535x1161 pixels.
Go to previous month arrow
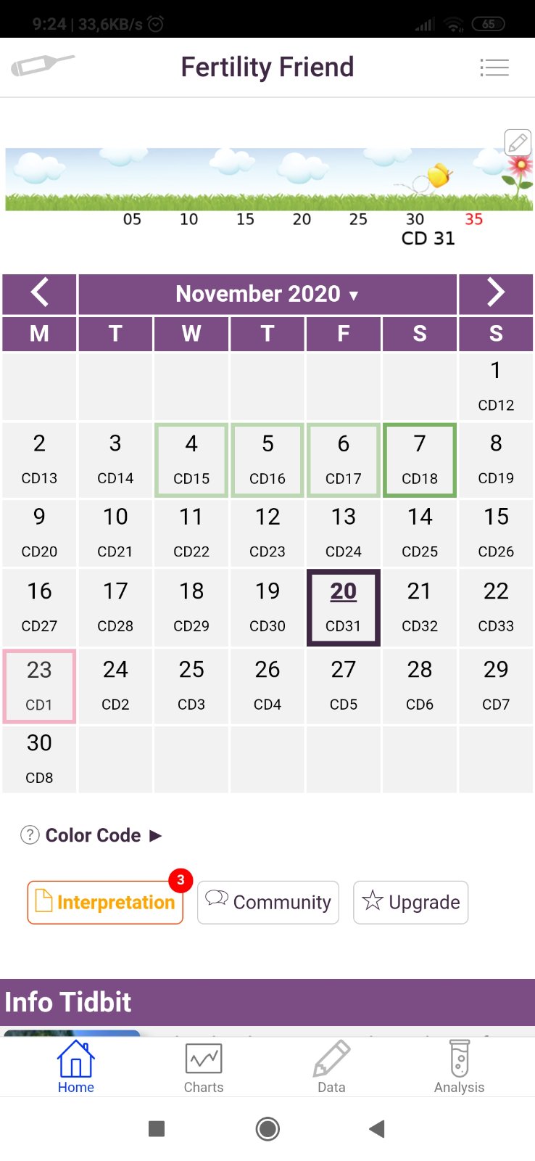coord(40,293)
